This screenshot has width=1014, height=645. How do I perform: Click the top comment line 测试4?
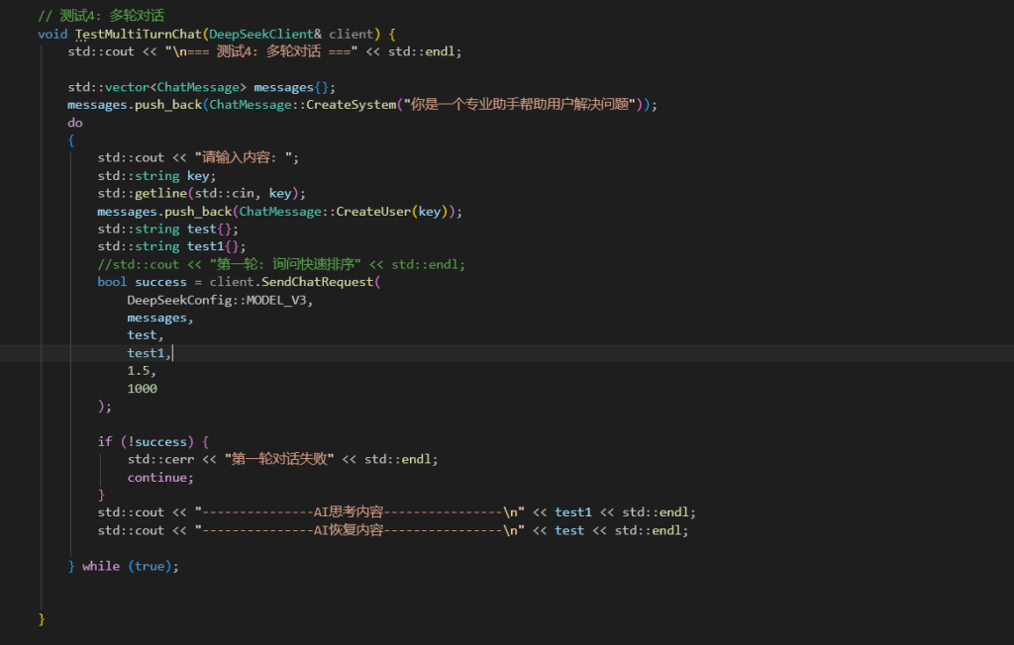coord(101,16)
